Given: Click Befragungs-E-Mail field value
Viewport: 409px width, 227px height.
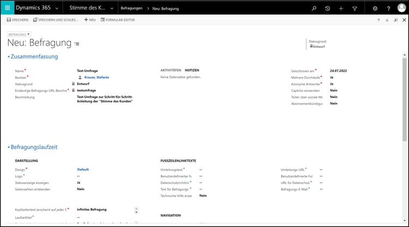Looking at the screenshot, I should pos(321,189).
